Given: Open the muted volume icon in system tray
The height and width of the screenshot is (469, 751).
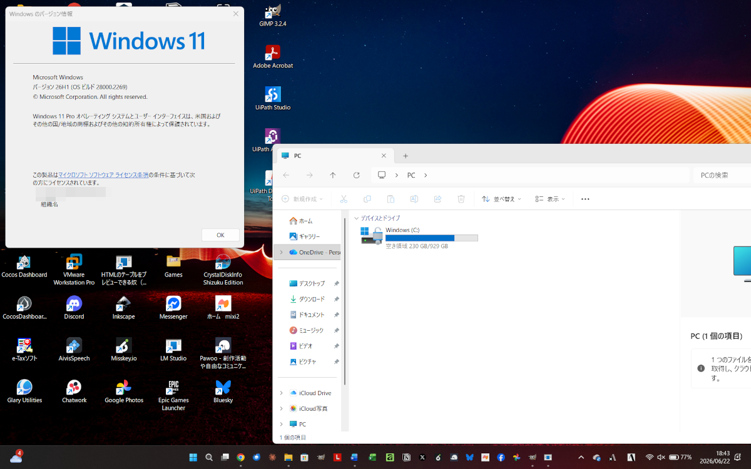Looking at the screenshot, I should [661, 457].
